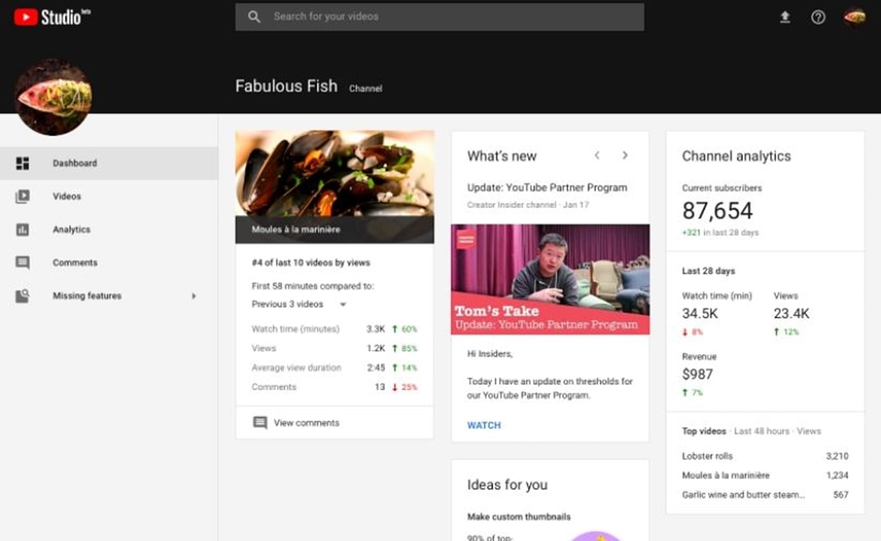This screenshot has height=541, width=881.
Task: Click the Analytics bar chart icon
Action: click(x=22, y=230)
